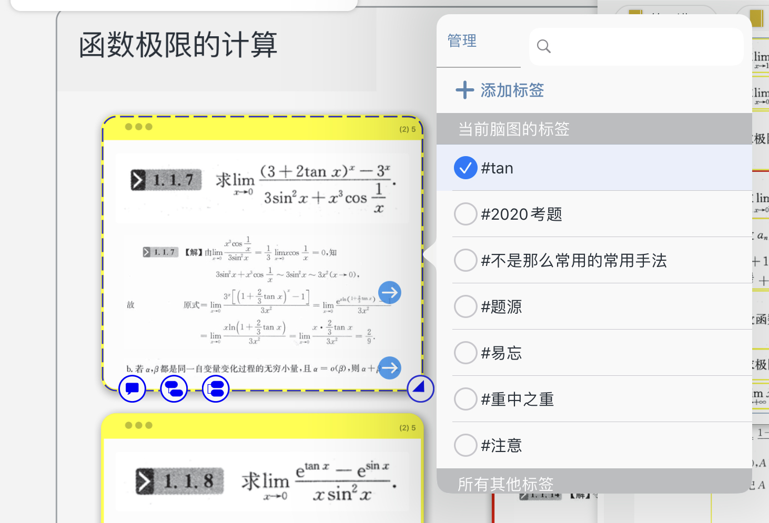Screen dimensions: 769x523
Task: Click the lower blue arrow near note b
Action: [x=390, y=368]
